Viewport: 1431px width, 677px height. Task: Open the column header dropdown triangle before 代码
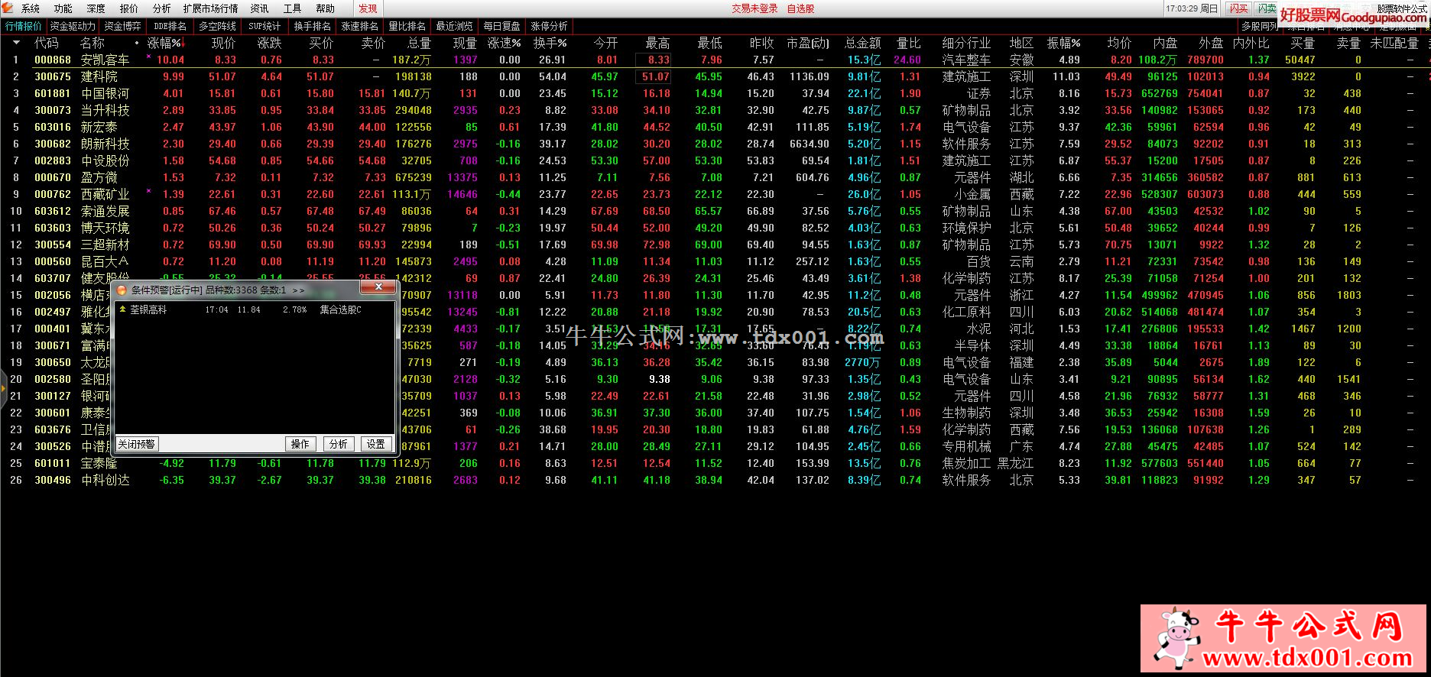[x=15, y=44]
